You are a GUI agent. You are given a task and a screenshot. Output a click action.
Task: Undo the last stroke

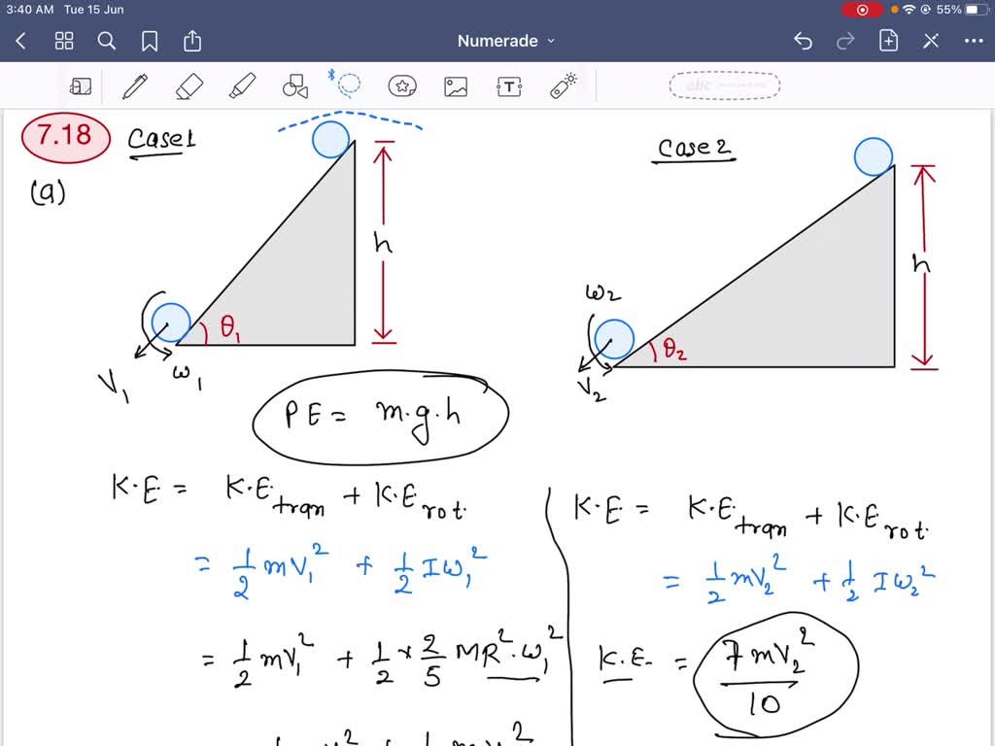tap(802, 41)
